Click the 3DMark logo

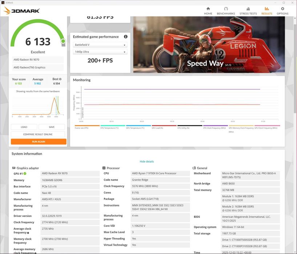point(21,11)
